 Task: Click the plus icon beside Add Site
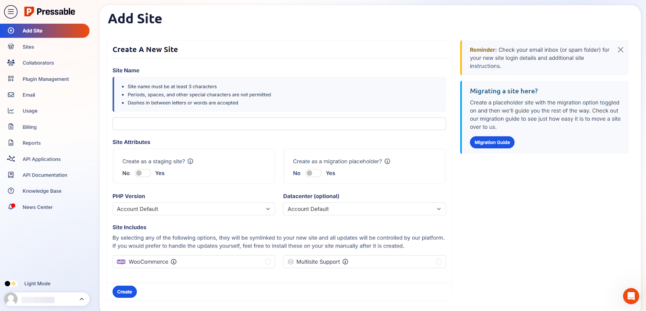click(11, 31)
